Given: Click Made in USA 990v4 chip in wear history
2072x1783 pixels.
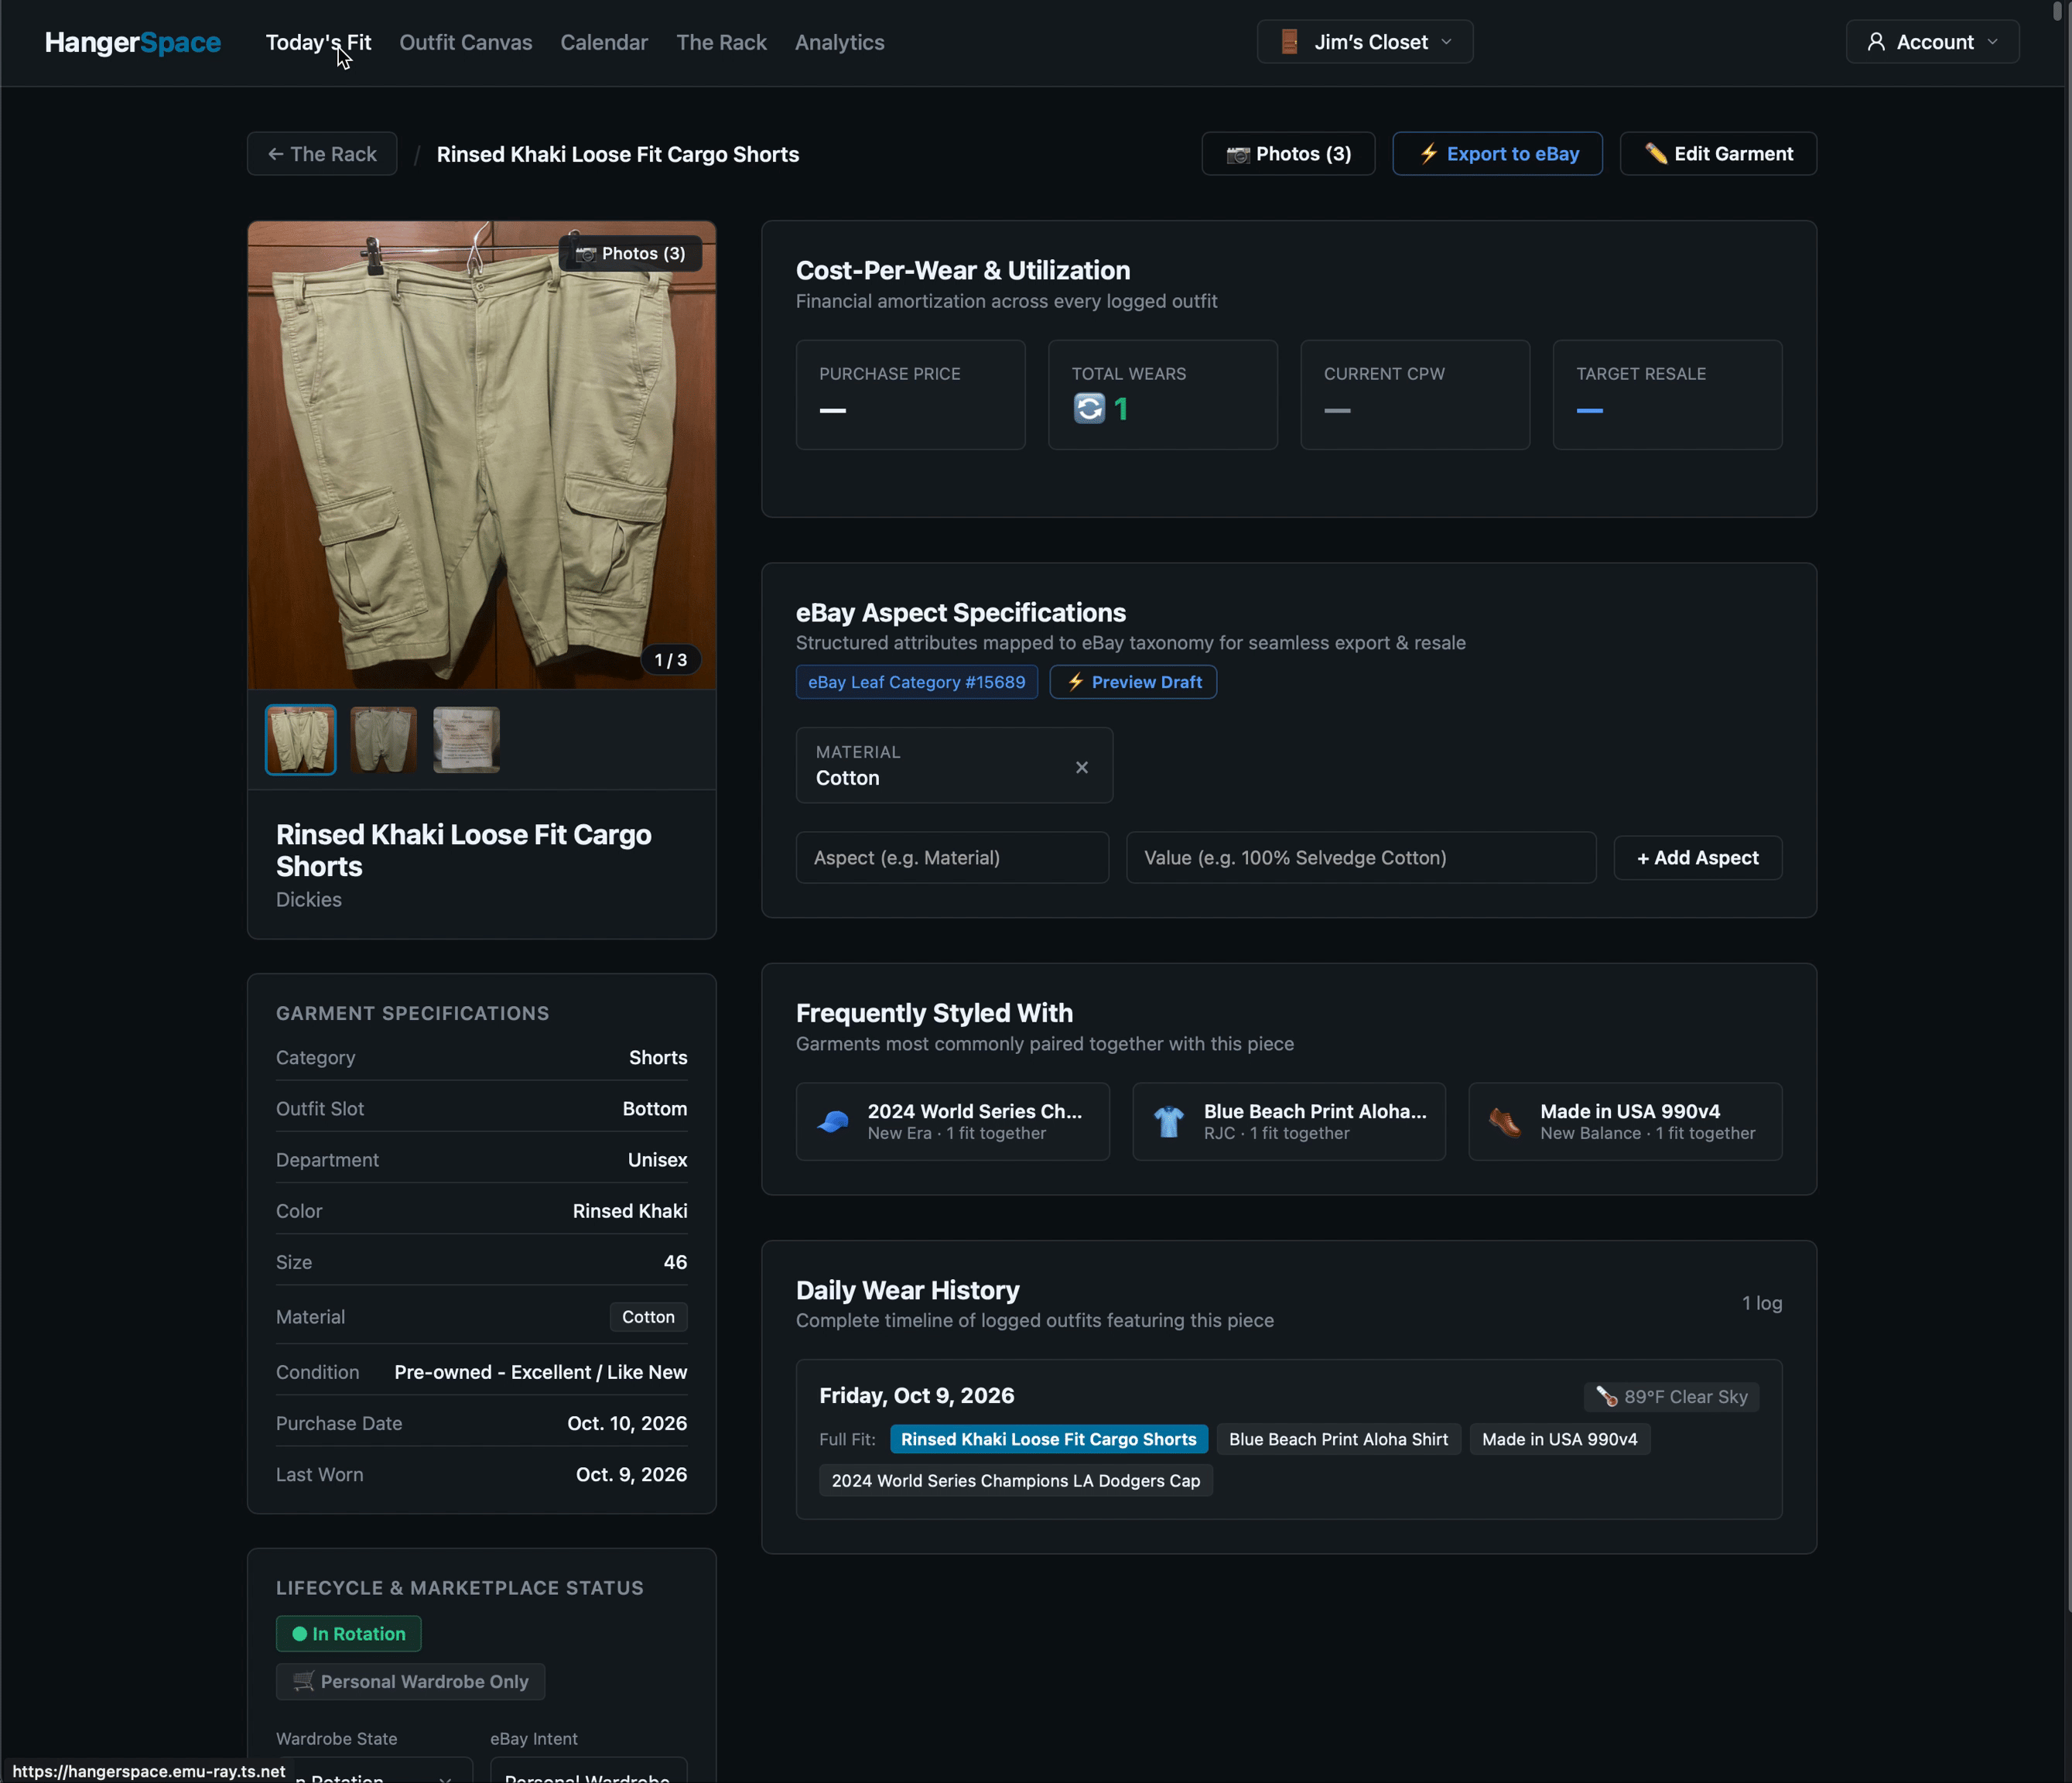Looking at the screenshot, I should pos(1559,1440).
